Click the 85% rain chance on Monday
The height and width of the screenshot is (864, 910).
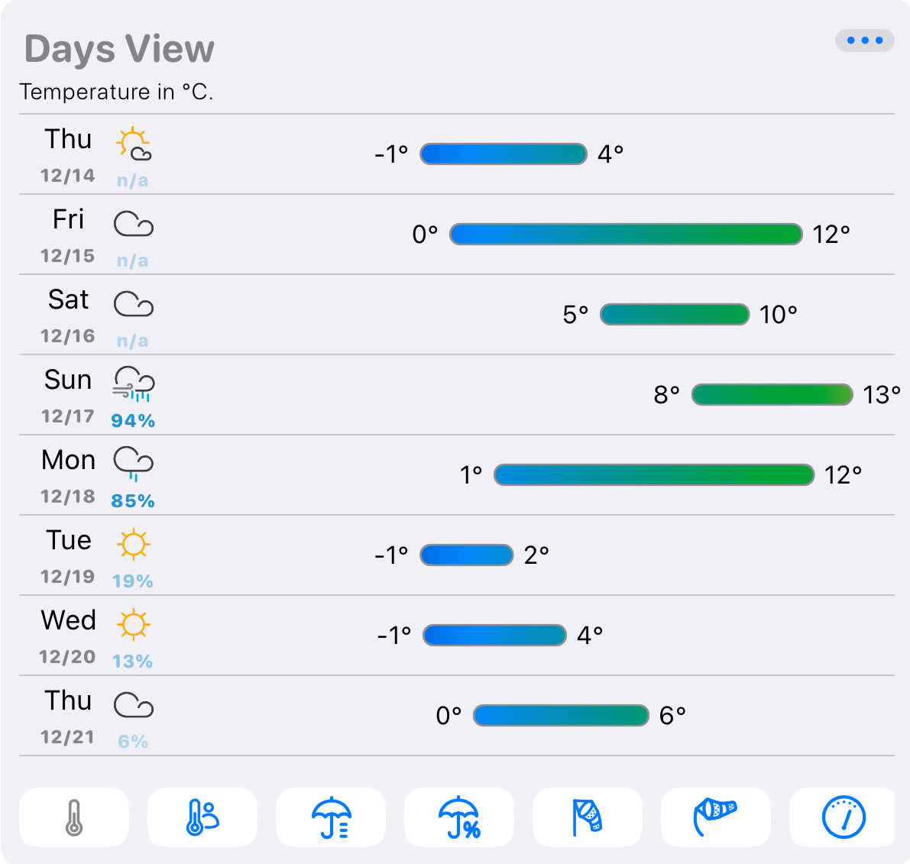coord(133,501)
